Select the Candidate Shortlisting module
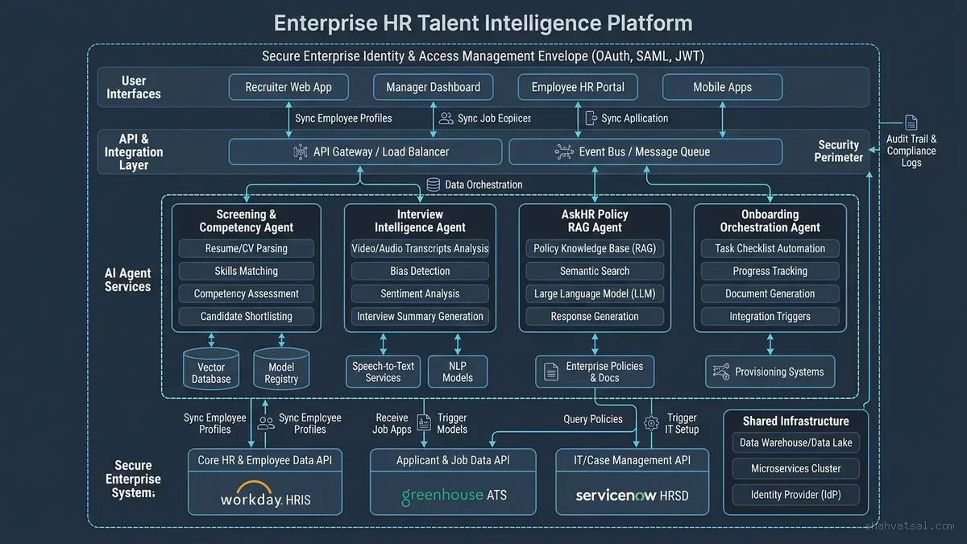The image size is (967, 544). [x=246, y=316]
